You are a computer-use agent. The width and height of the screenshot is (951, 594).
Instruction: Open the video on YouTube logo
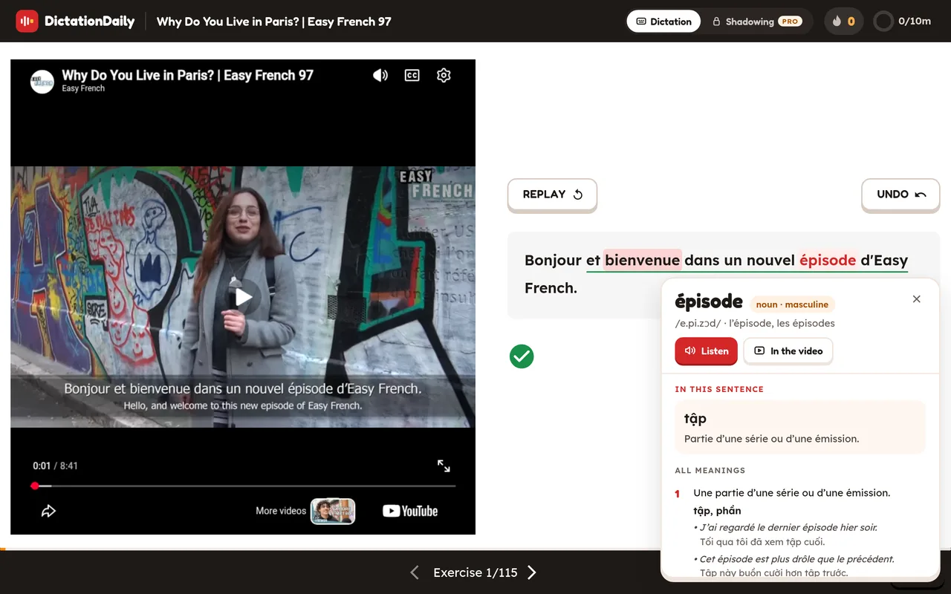[x=410, y=511]
